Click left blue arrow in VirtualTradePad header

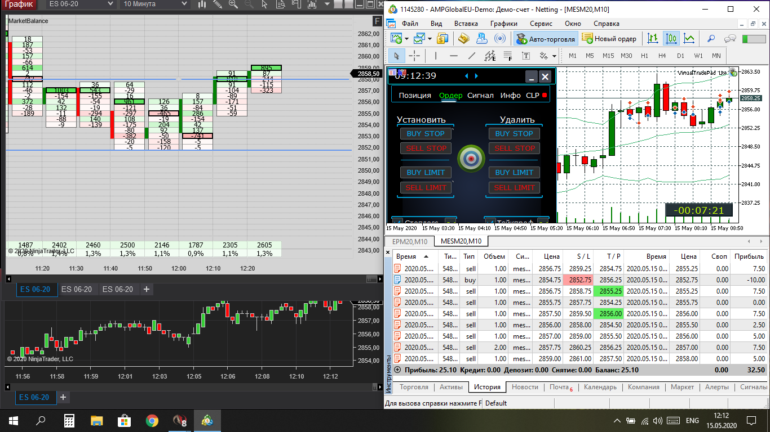[467, 76]
